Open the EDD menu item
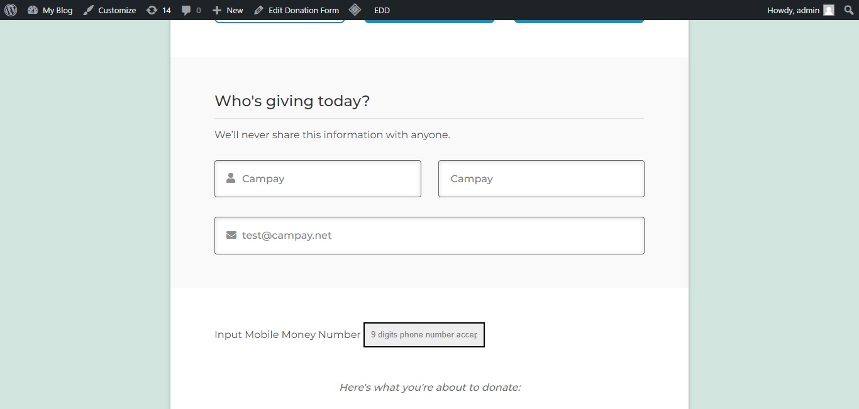Image resolution: width=859 pixels, height=409 pixels. pyautogui.click(x=382, y=10)
